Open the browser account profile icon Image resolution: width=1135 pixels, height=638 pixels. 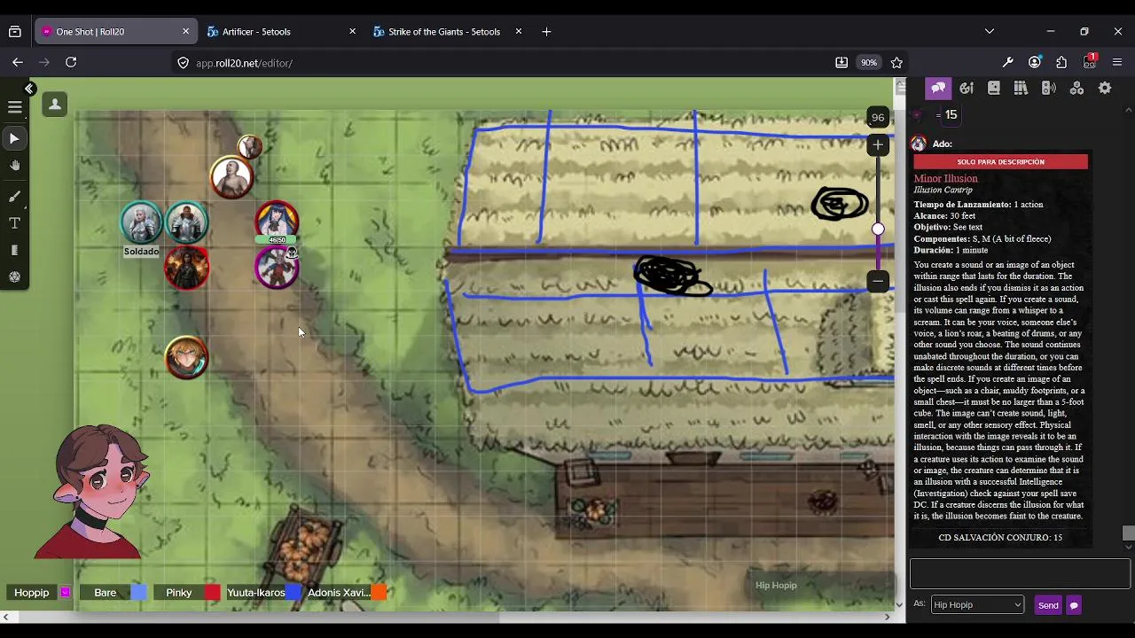coord(1035,62)
